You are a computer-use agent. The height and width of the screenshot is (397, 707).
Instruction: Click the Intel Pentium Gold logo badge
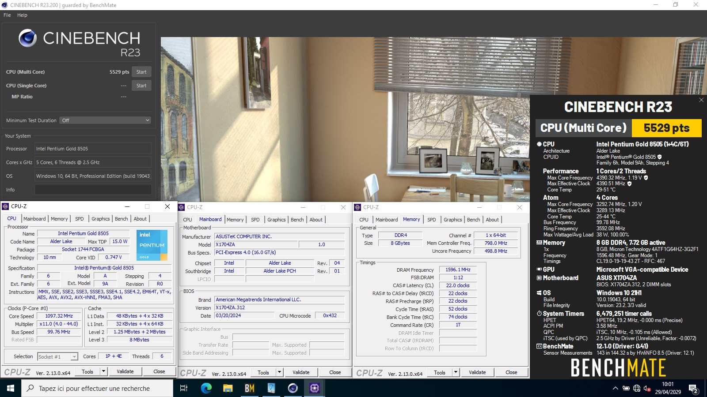point(152,245)
